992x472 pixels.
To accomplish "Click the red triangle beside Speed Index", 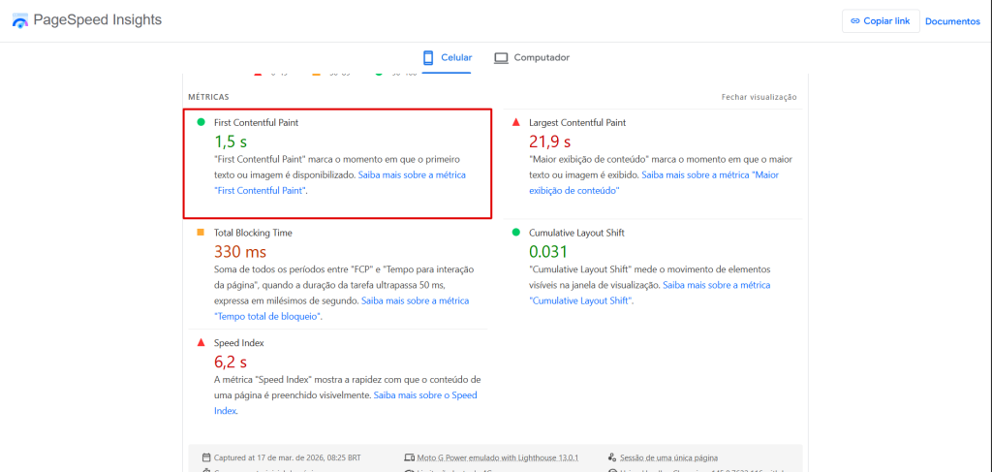I will (201, 342).
